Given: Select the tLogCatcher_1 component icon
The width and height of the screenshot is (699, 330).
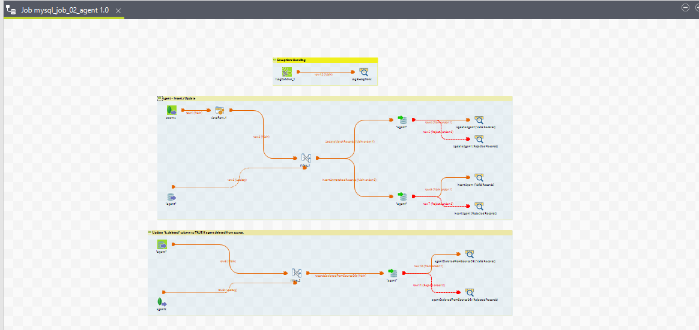Looking at the screenshot, I should pyautogui.click(x=287, y=72).
